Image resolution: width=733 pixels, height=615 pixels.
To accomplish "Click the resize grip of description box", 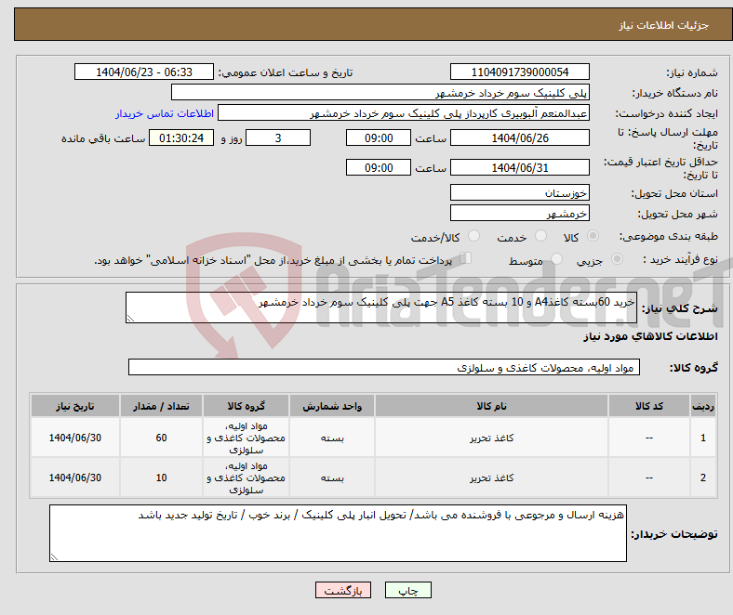I will coord(130,319).
